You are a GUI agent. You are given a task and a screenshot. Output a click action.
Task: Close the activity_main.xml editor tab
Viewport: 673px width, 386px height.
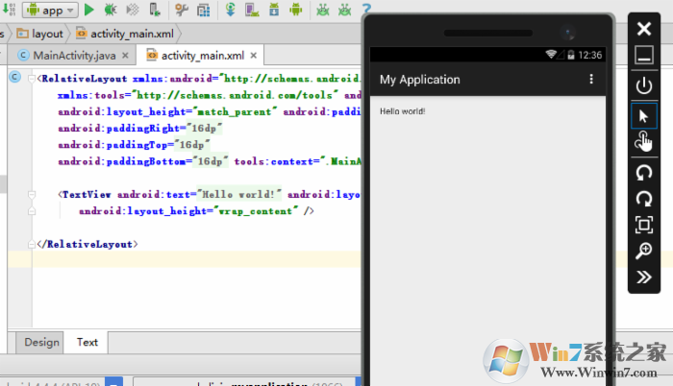tap(254, 56)
